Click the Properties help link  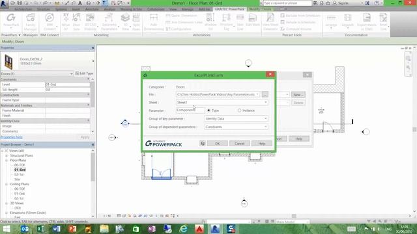[x=12, y=137]
